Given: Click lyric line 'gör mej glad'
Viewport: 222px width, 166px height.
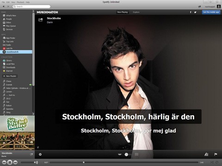Looking at the screenshot, I should [129, 130].
